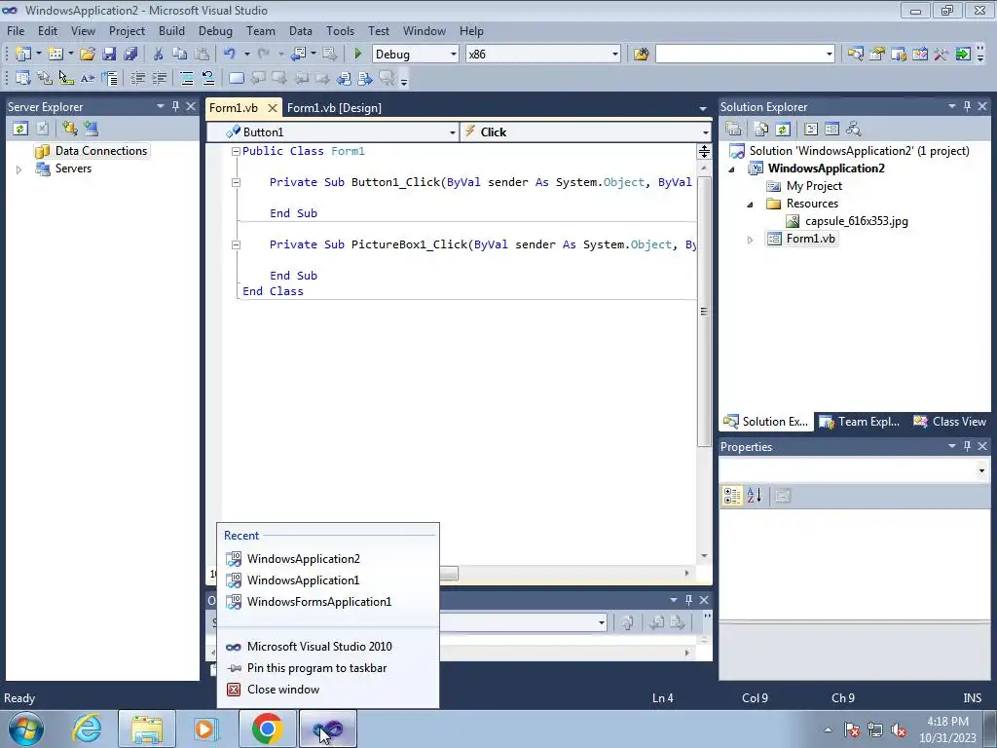Start debugging with the green play icon
Viewport: 997px width, 748px height.
[x=357, y=55]
